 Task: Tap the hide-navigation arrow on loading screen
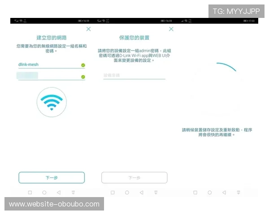tap(239, 192)
